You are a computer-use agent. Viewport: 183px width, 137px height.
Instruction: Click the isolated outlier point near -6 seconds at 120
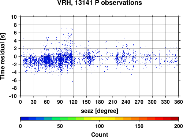point(73,81)
